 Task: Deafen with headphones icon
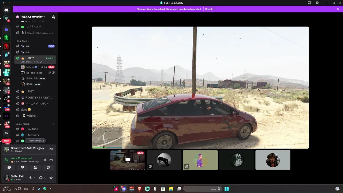coord(41,178)
